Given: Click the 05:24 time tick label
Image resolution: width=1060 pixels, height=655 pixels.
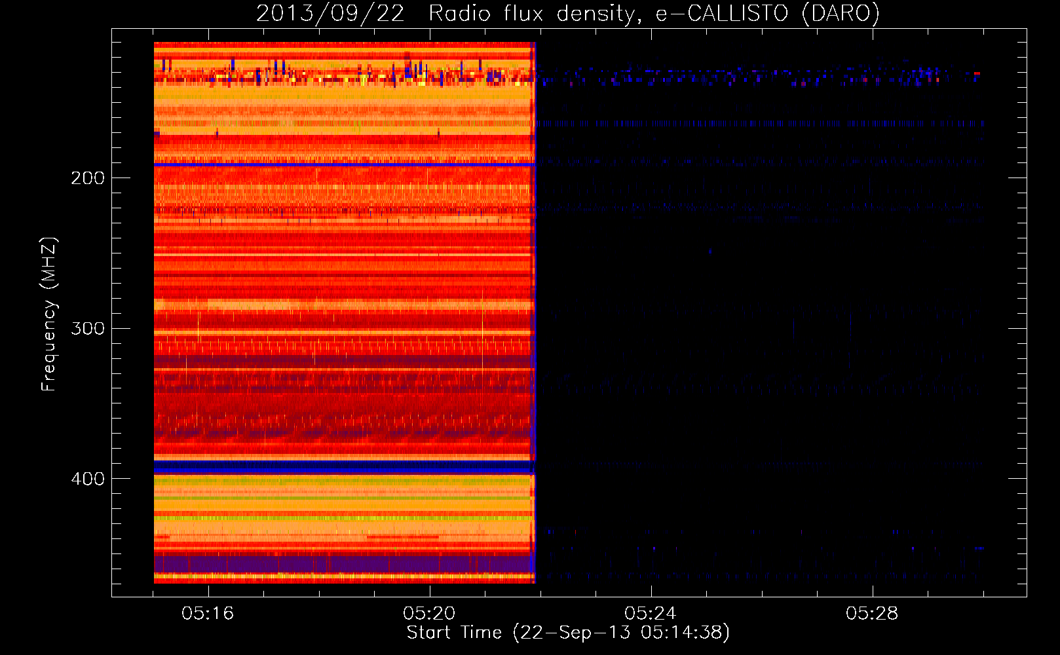Looking at the screenshot, I should point(650,614).
